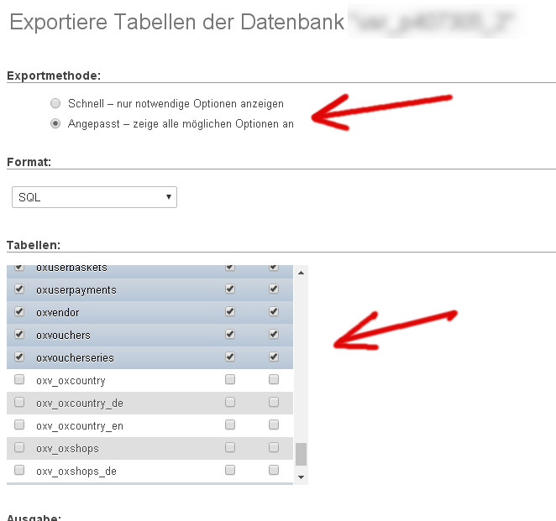Click the oxvendor table row name

pyautogui.click(x=57, y=312)
